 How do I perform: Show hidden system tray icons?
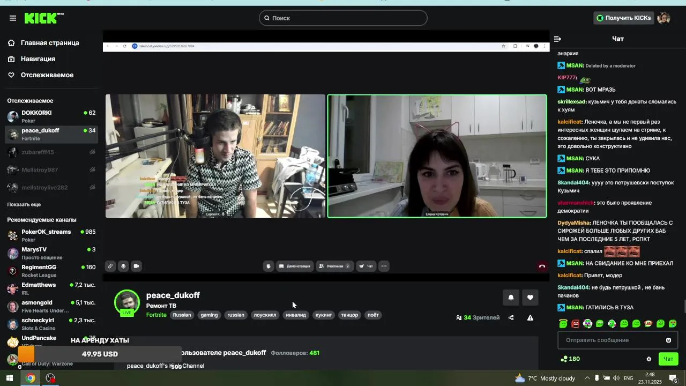[x=587, y=378]
